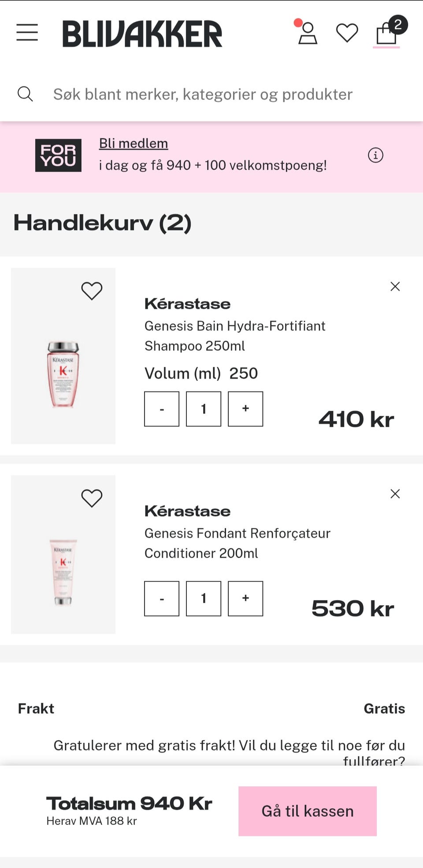This screenshot has width=423, height=868.
Task: Open the user account profile icon
Action: pos(308,34)
